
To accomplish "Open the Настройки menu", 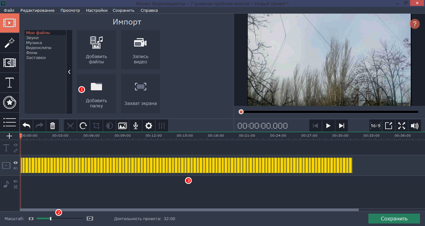I will point(97,10).
